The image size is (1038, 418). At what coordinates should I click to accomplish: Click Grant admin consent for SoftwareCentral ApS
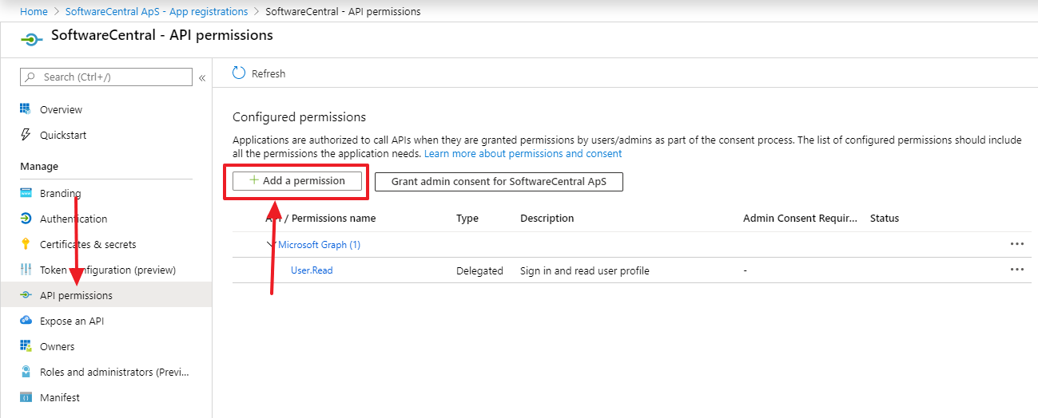pyautogui.click(x=499, y=182)
